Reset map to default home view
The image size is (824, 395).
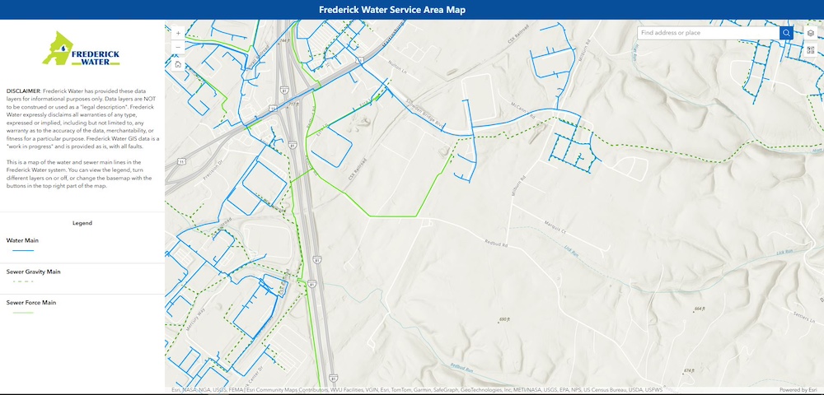(x=178, y=64)
